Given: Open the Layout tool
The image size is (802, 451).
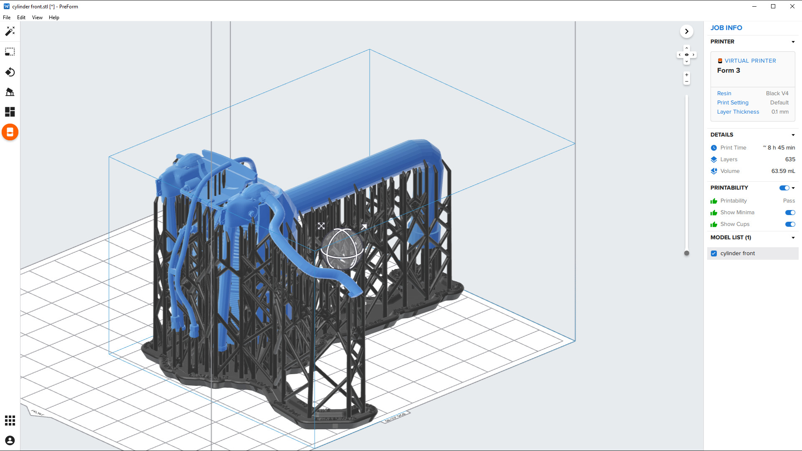Looking at the screenshot, I should tap(10, 112).
